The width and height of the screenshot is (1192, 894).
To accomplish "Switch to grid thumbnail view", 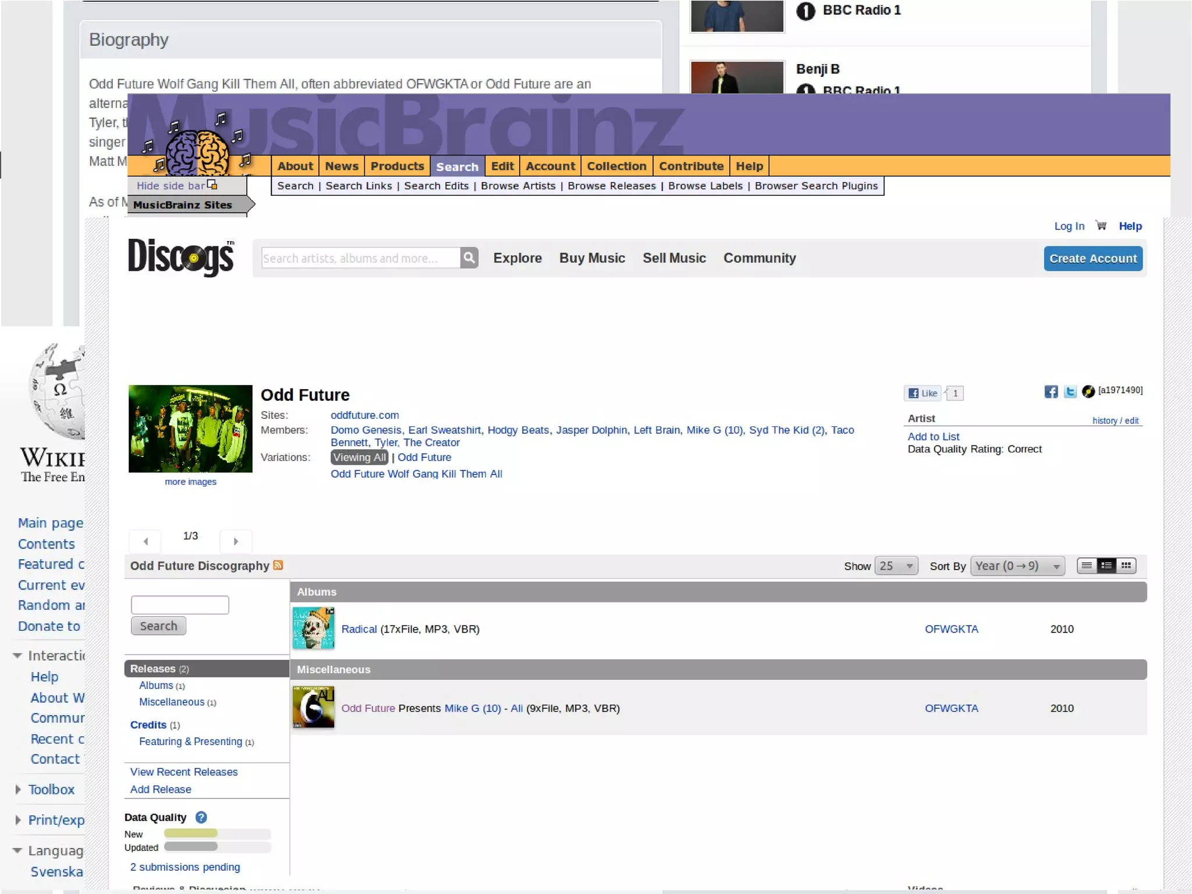I will [x=1126, y=566].
